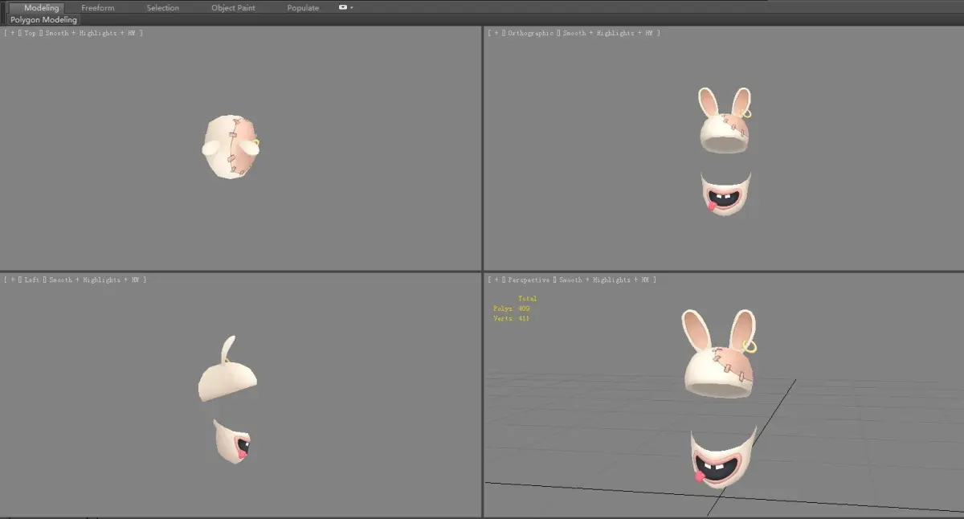The image size is (964, 519).
Task: Switch to the Freeform ribbon tab
Action: pyautogui.click(x=98, y=8)
